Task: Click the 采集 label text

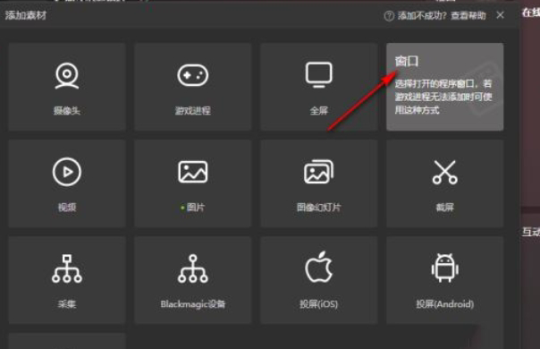Action: (67, 304)
